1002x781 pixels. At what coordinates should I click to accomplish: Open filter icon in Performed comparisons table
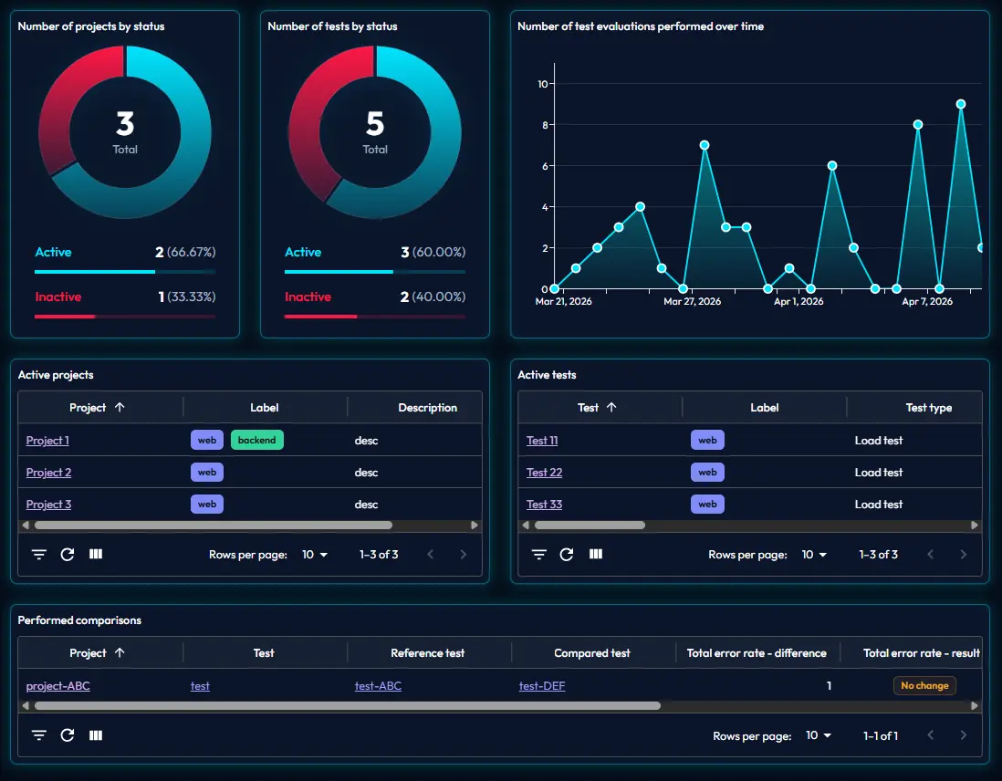coord(39,735)
